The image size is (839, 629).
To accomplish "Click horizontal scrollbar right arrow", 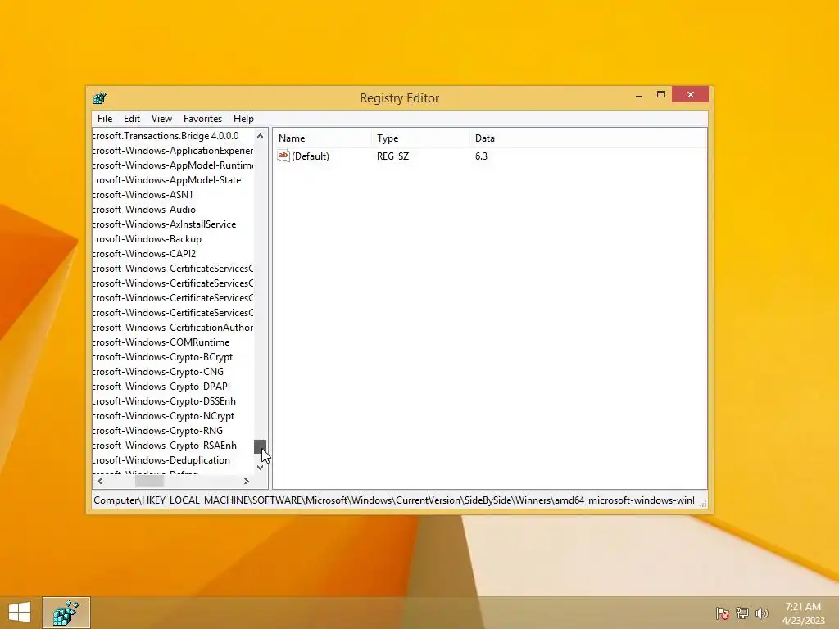I will pos(246,482).
